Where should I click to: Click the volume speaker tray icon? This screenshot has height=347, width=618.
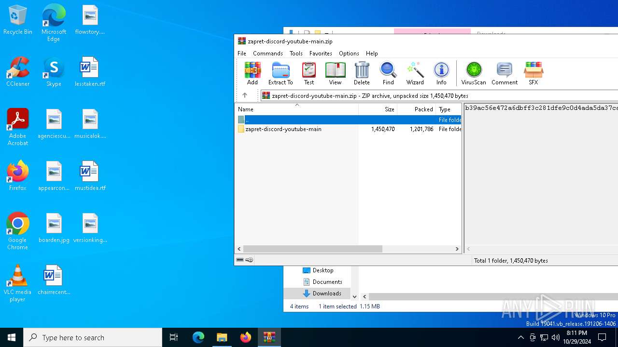tap(555, 337)
